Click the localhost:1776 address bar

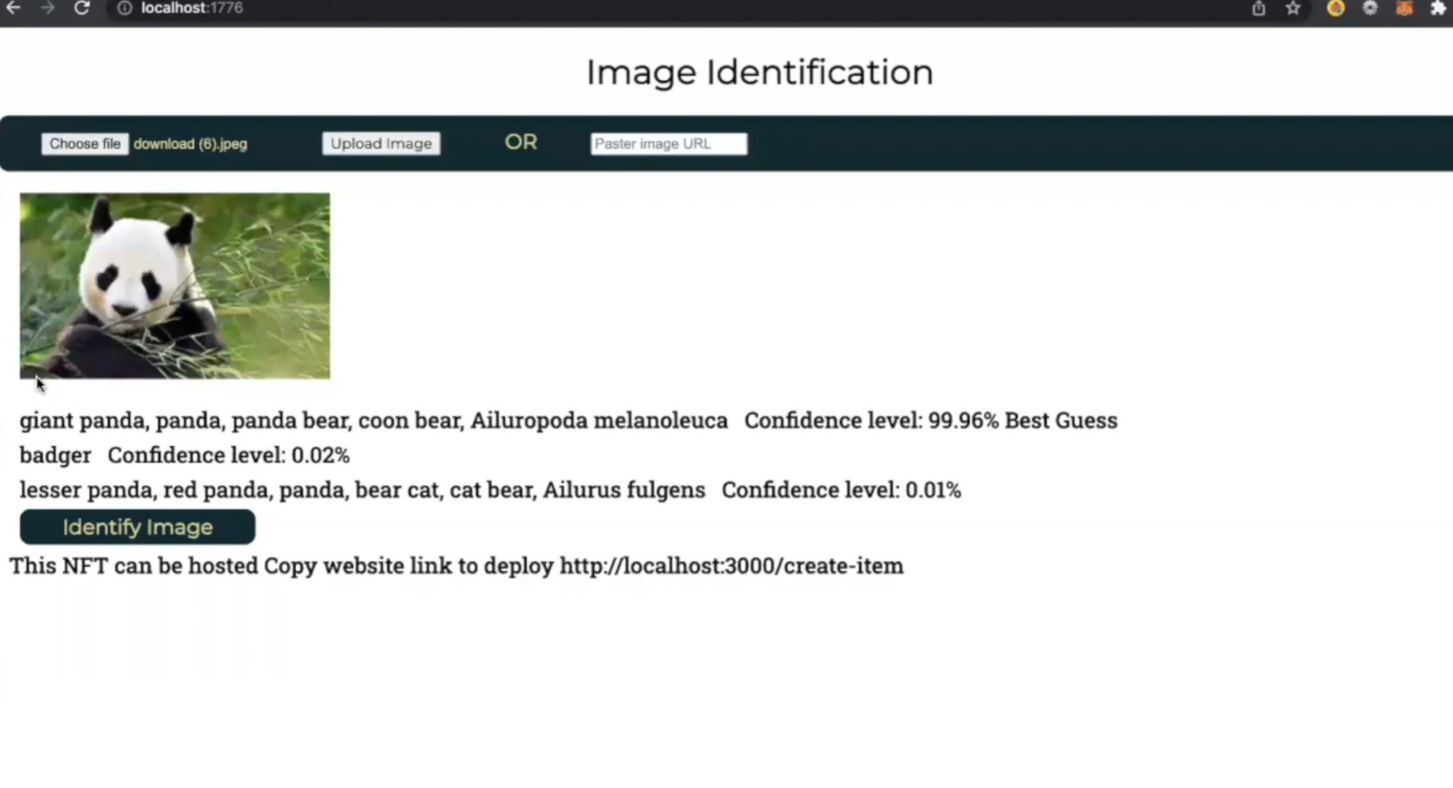point(192,8)
